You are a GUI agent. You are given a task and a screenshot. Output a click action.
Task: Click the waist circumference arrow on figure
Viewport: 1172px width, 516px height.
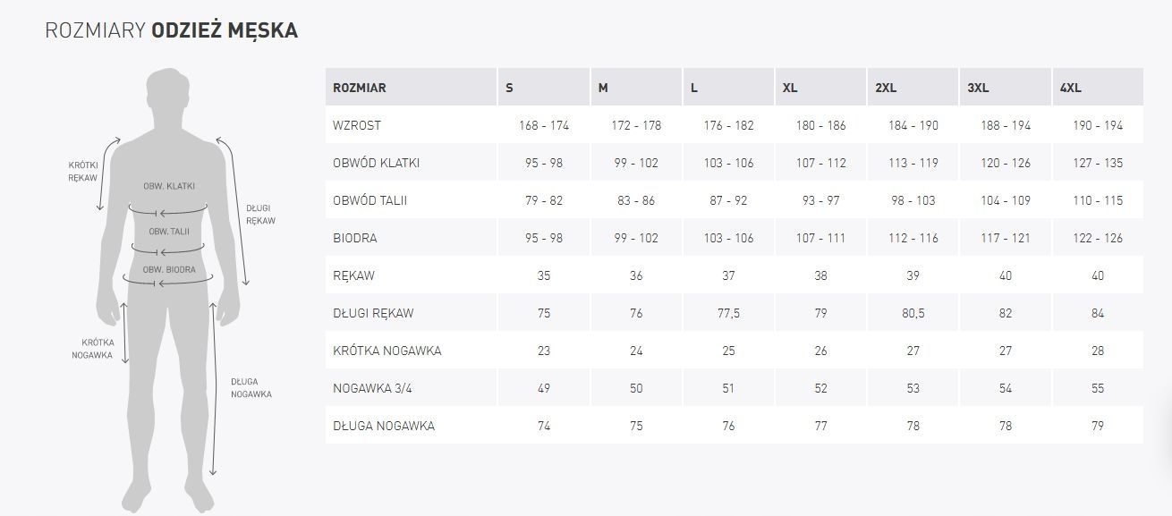click(168, 250)
